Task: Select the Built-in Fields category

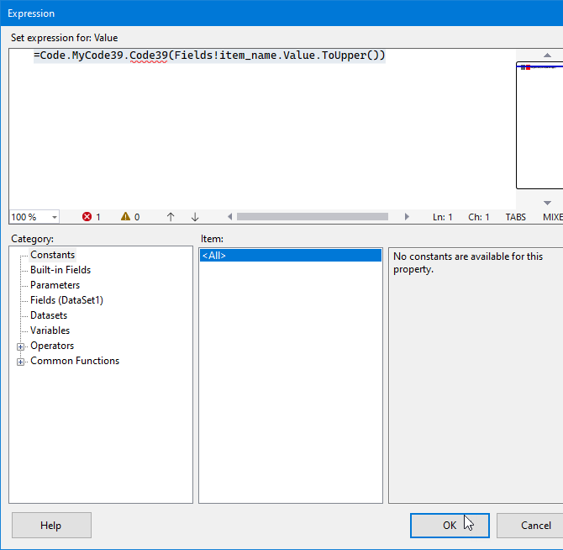Action: 61,270
